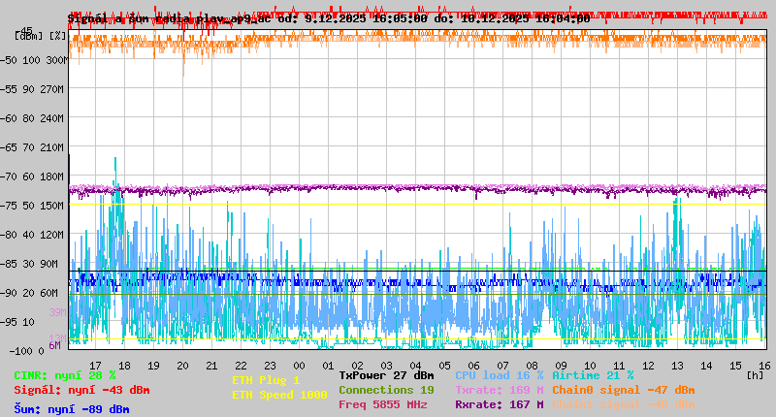Click the '210M' y-axis label
Screen dimensions: 776x417
(x=52, y=147)
